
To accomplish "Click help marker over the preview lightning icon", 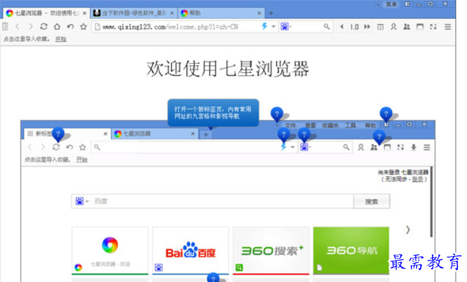I will click(x=284, y=134).
